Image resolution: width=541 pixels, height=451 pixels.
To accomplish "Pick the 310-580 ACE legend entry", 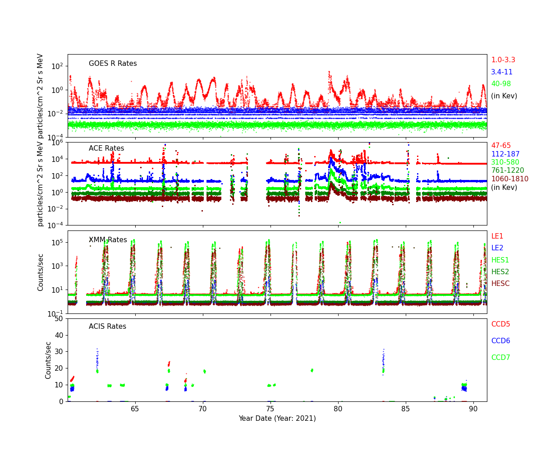I will 505,162.
